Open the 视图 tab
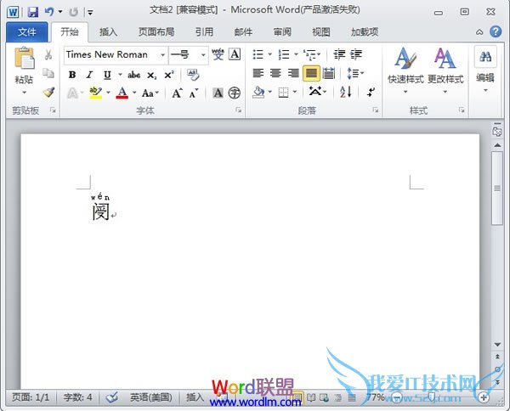The image size is (510, 411). 321,31
